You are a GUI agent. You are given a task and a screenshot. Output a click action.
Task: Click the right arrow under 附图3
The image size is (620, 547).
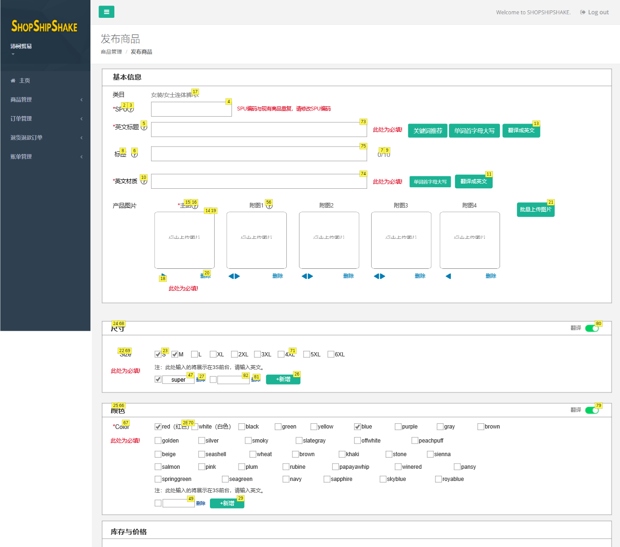(383, 276)
